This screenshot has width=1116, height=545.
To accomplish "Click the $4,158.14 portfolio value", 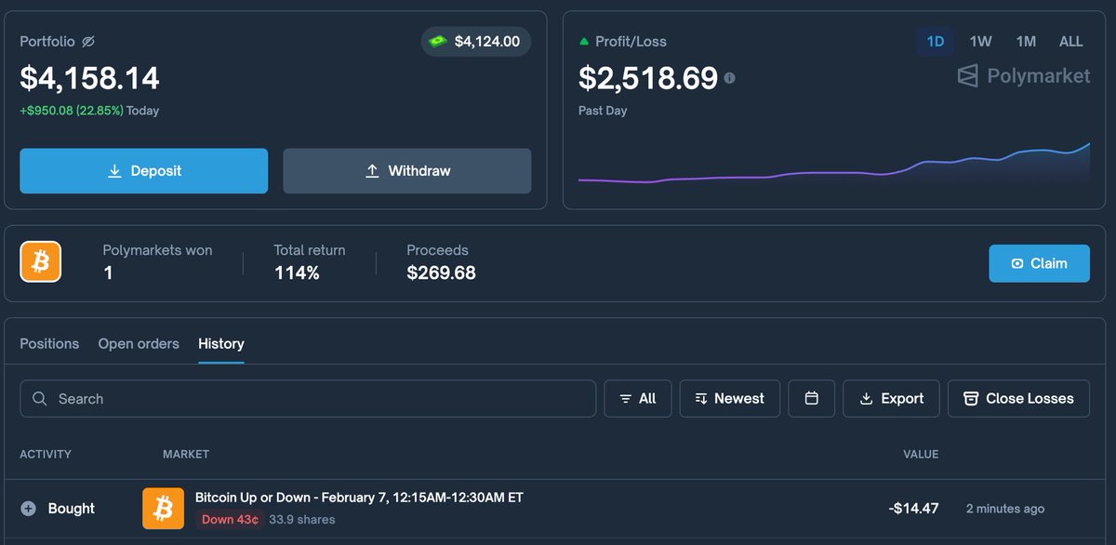I will (x=90, y=78).
